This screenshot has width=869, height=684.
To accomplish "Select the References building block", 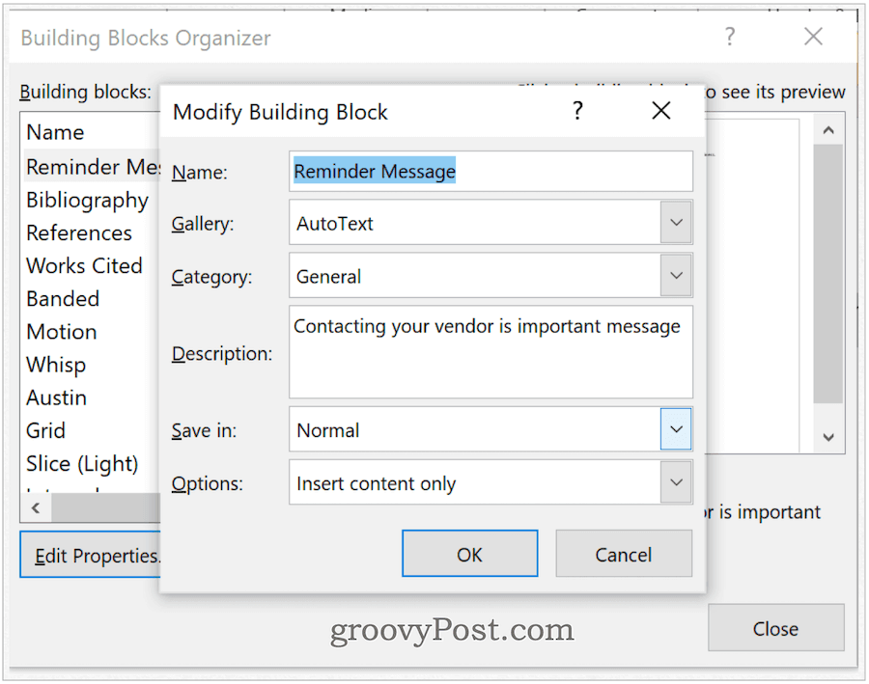I will coord(79,233).
